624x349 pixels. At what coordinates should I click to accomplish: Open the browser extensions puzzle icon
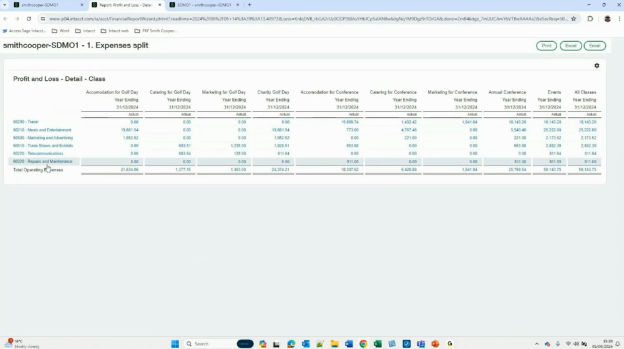click(x=590, y=19)
